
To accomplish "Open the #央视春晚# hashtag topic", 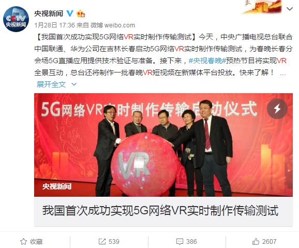I will coord(207,61).
